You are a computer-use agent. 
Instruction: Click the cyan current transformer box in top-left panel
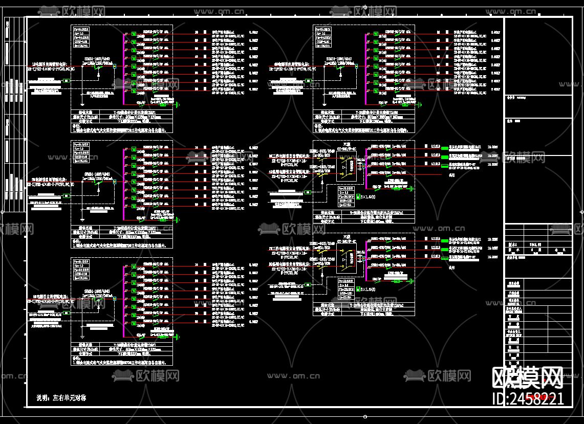click(x=115, y=66)
